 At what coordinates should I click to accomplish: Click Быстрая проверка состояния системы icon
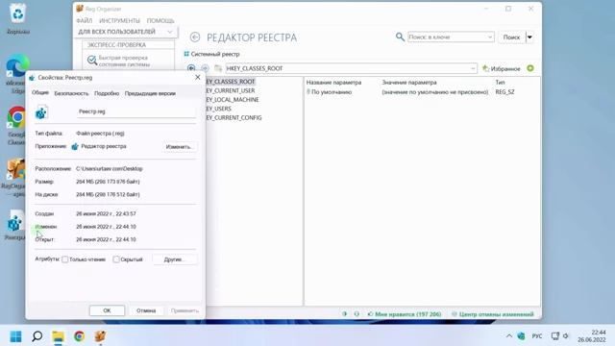pos(92,60)
